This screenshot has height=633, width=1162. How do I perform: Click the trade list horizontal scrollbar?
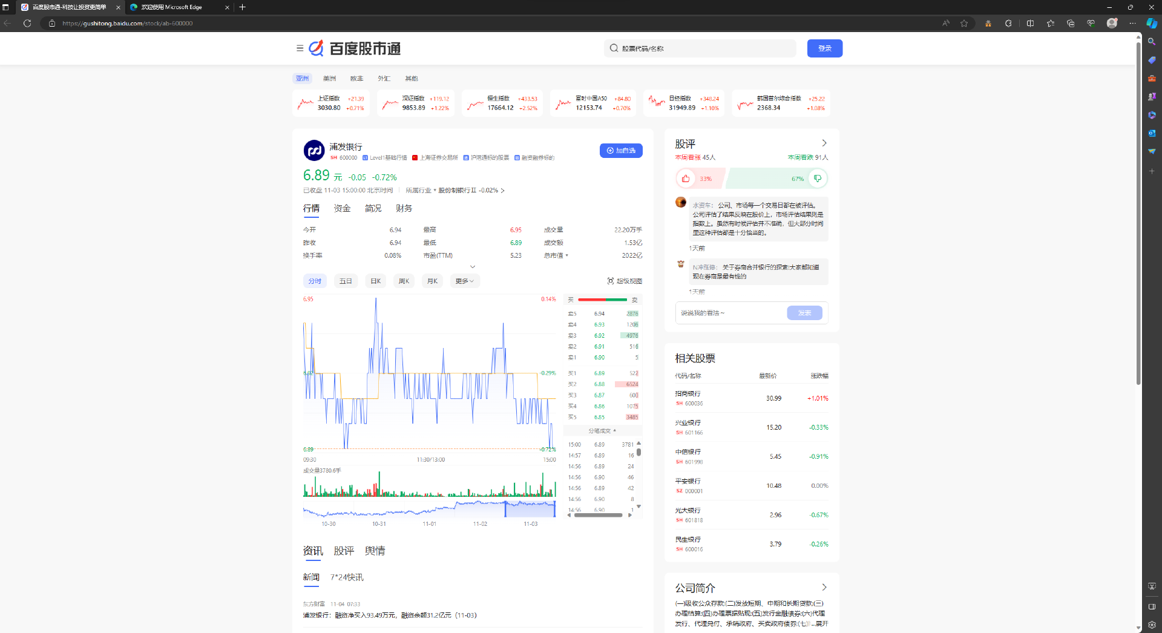point(599,516)
